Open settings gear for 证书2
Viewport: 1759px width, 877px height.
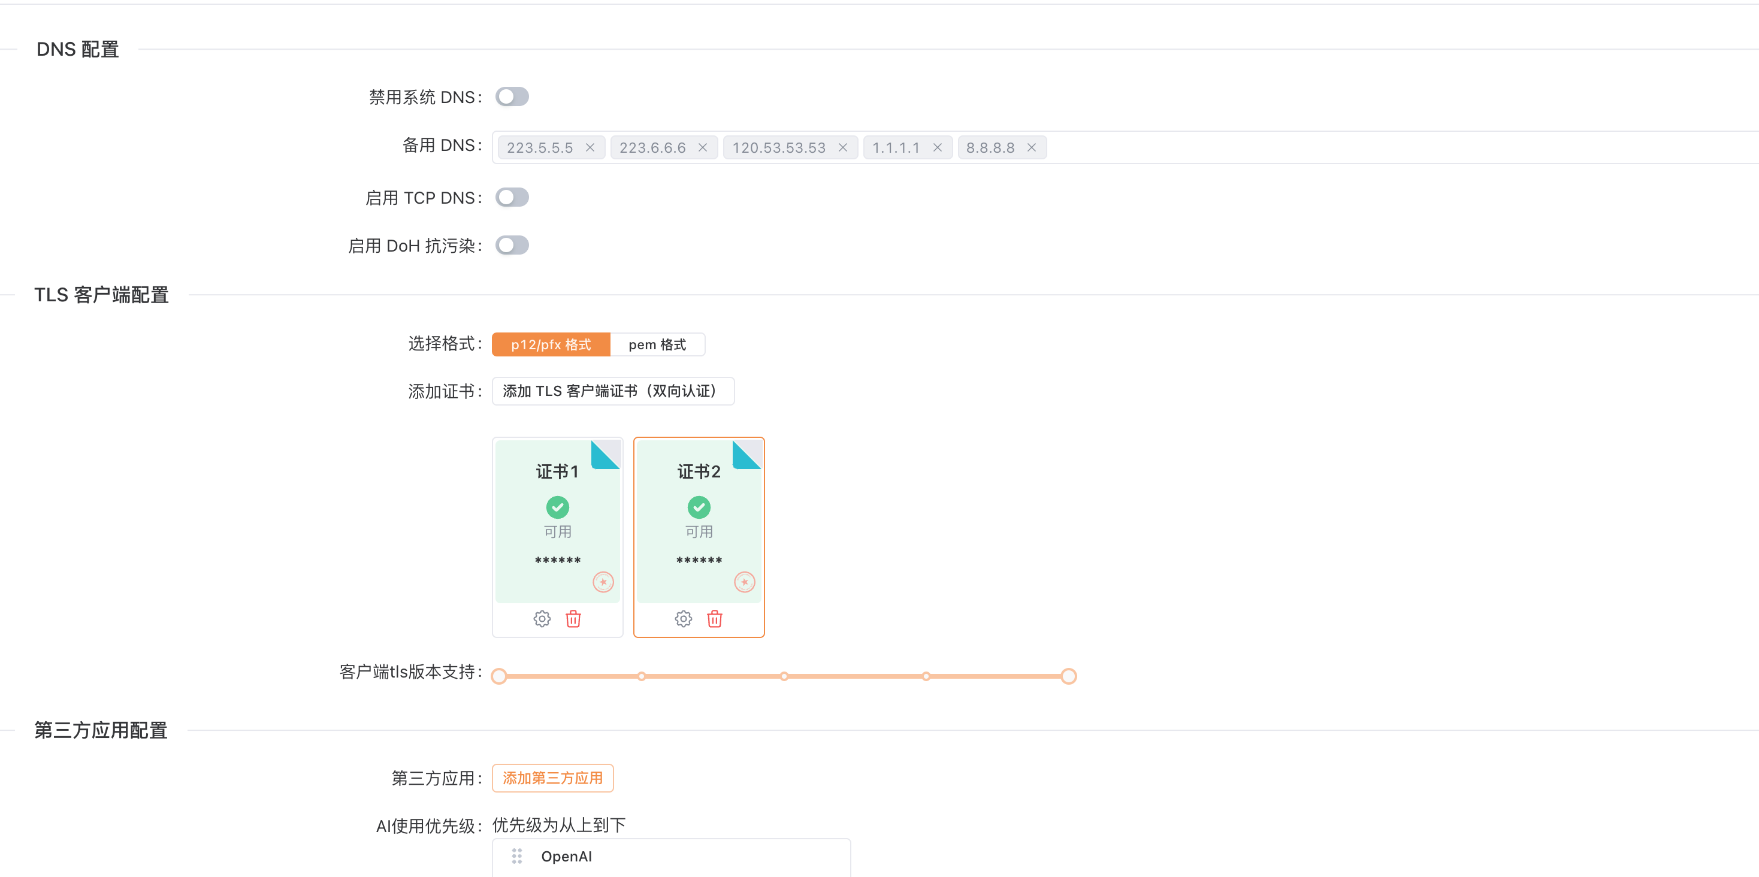coord(683,619)
